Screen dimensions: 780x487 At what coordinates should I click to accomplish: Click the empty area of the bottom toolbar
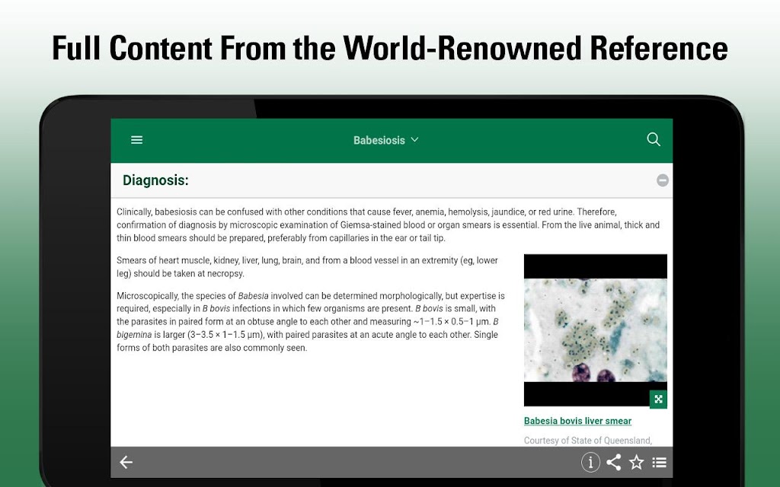[x=350, y=462]
